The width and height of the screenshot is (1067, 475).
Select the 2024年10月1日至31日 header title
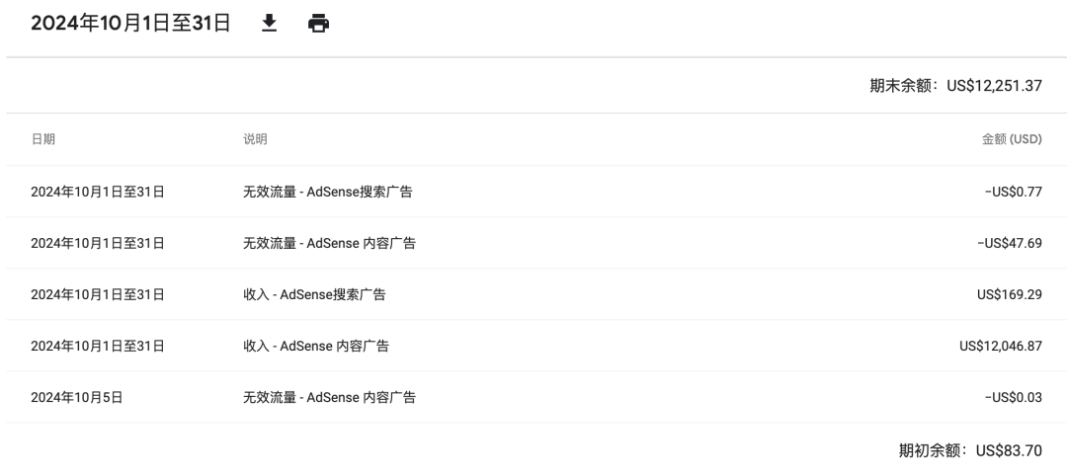(x=130, y=23)
